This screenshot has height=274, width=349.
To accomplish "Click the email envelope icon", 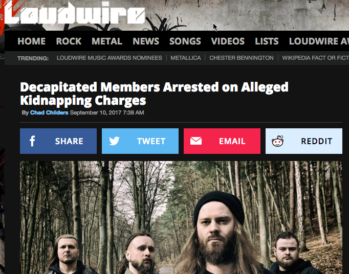I will point(196,141).
